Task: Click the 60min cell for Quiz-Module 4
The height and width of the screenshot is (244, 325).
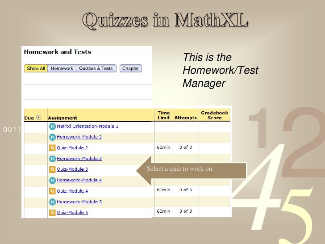Action: coord(163,190)
